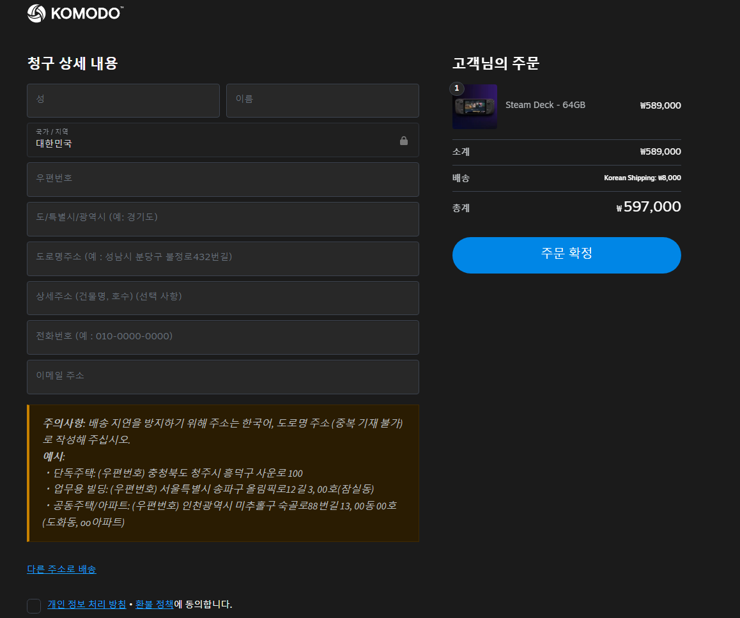Select the 전화번호 phone number field
Viewport: 740px width, 618px height.
[222, 337]
